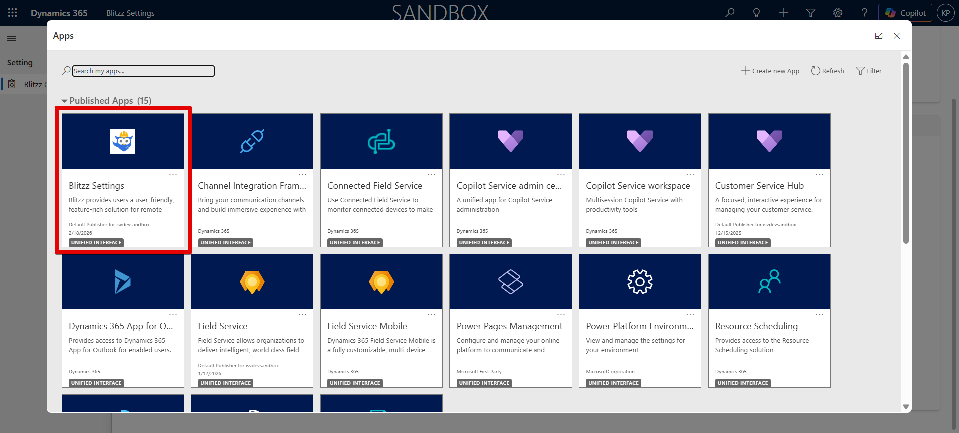Open more options for Field Service
Image resolution: width=959 pixels, height=433 pixels.
pos(302,315)
